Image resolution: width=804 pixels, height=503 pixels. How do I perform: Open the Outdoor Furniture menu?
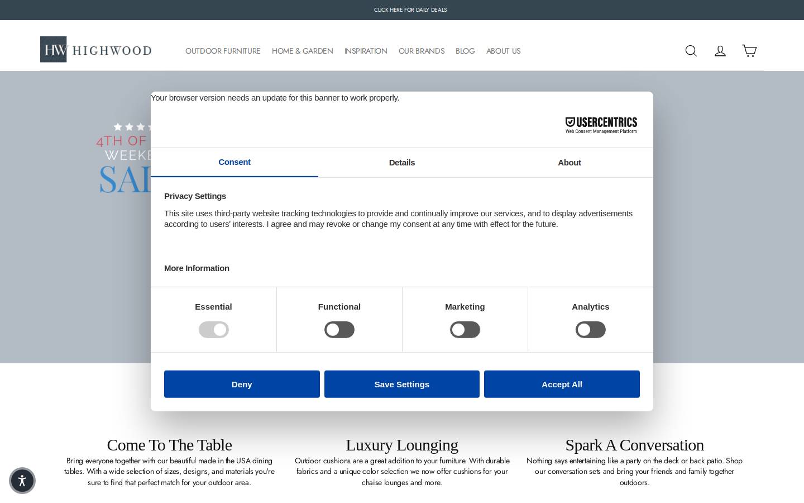223,51
